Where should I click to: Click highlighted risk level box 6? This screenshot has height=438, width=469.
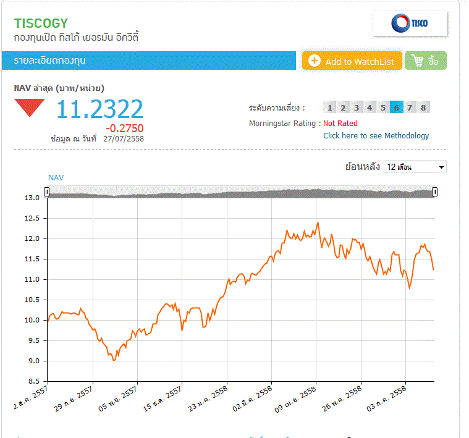pos(397,107)
